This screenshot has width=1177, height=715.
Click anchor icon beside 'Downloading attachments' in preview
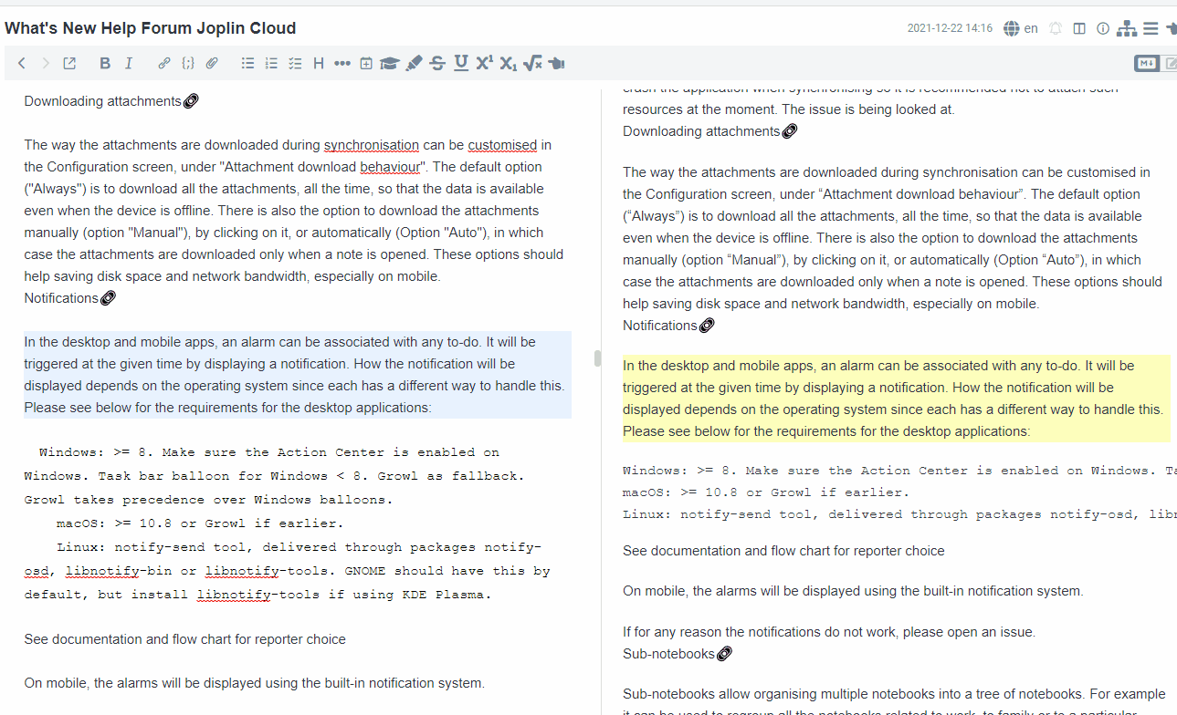tap(790, 131)
